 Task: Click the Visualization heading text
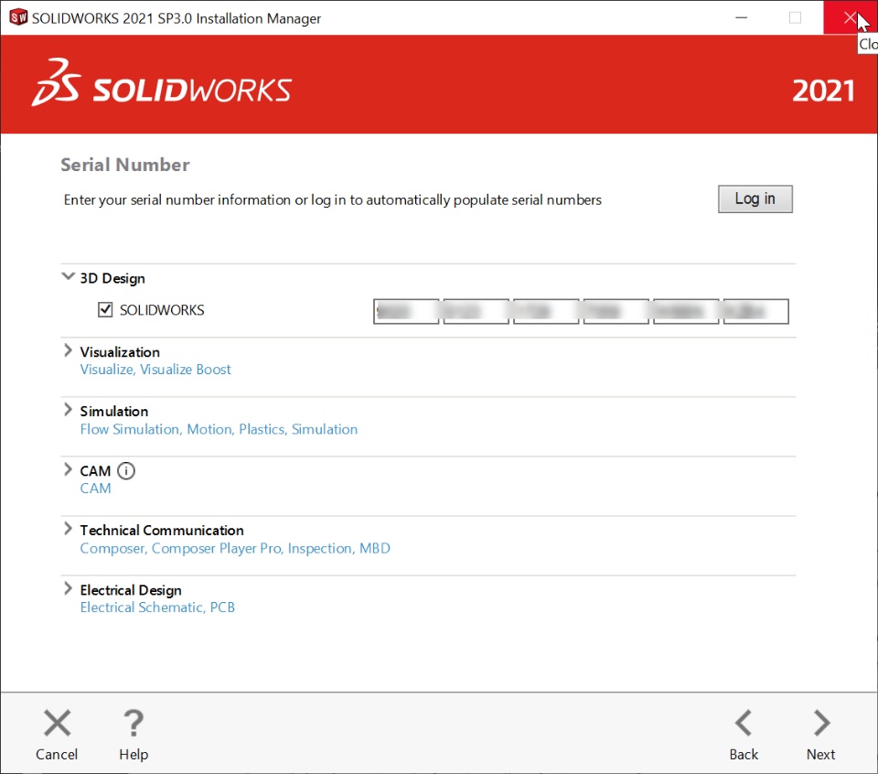click(120, 352)
